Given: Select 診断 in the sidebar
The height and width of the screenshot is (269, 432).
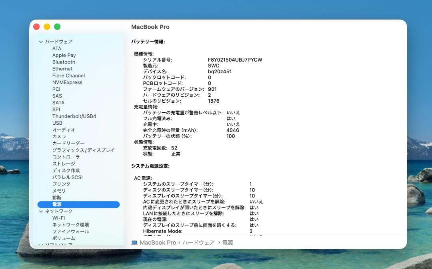Looking at the screenshot, I should click(57, 198).
